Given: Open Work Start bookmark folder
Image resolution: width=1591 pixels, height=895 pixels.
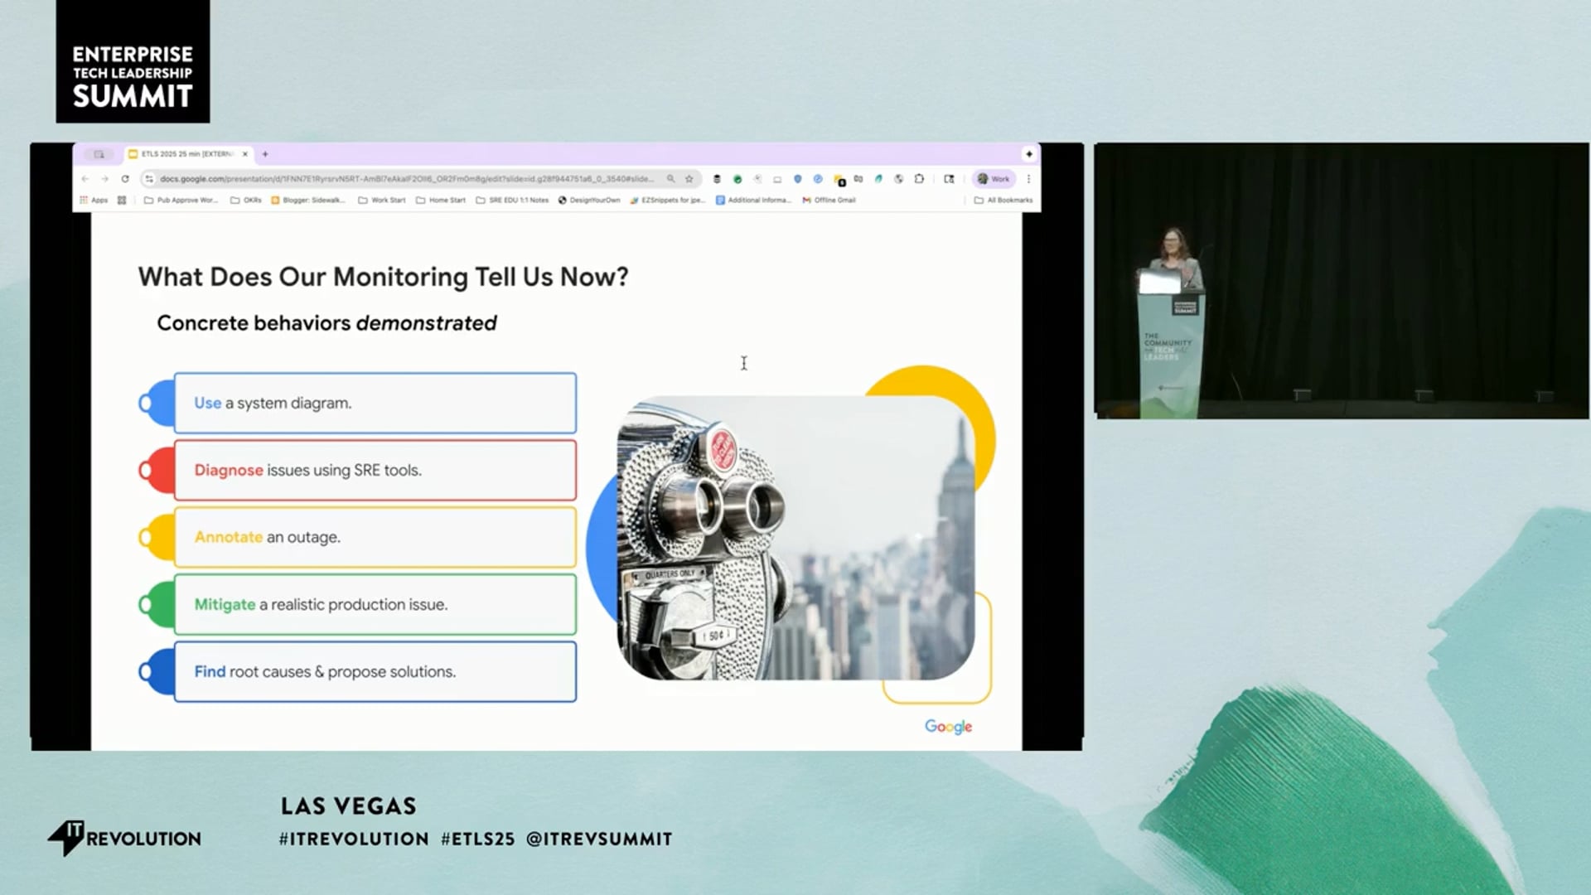Looking at the screenshot, I should coord(382,200).
